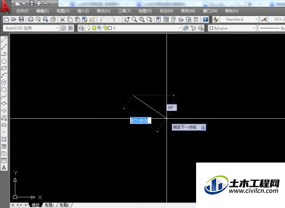Open the Tool Palettes icon

173,19
